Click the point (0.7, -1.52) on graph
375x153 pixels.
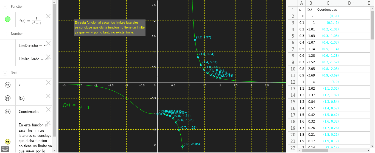coord(179,130)
